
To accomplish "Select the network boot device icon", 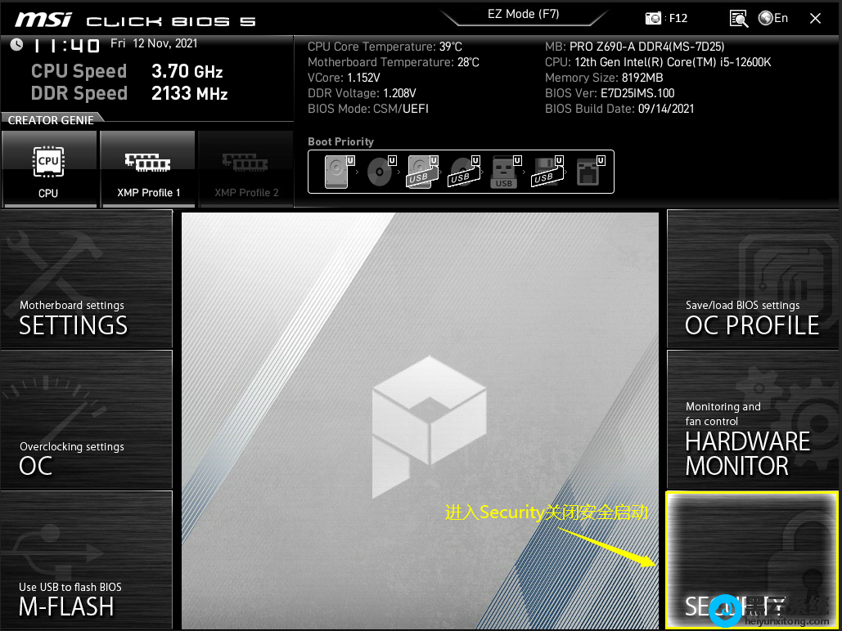I will (x=588, y=172).
